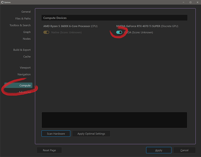The width and height of the screenshot is (201, 157).
Task: Cancel the Options dialog
Action: pyautogui.click(x=184, y=150)
